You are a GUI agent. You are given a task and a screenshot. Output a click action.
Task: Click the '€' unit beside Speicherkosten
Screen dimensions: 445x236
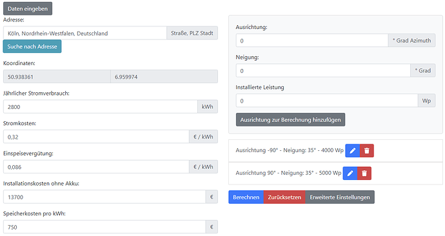[212, 227]
